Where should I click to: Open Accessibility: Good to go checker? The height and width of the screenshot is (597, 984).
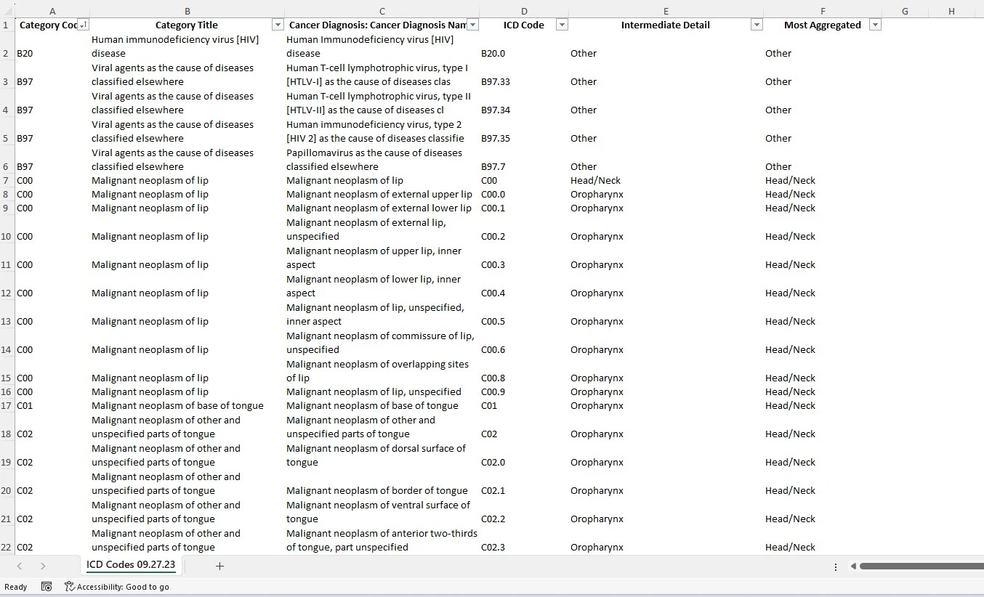[116, 587]
